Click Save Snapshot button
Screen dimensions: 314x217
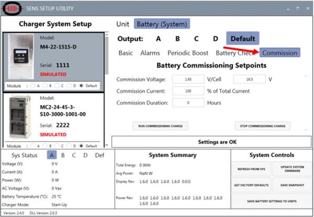(x=292, y=185)
